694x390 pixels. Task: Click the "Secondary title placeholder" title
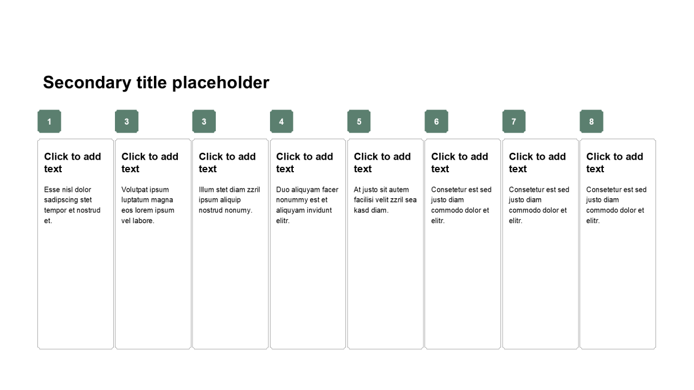156,82
